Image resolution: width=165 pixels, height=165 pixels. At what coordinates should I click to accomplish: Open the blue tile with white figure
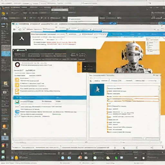point(97,90)
